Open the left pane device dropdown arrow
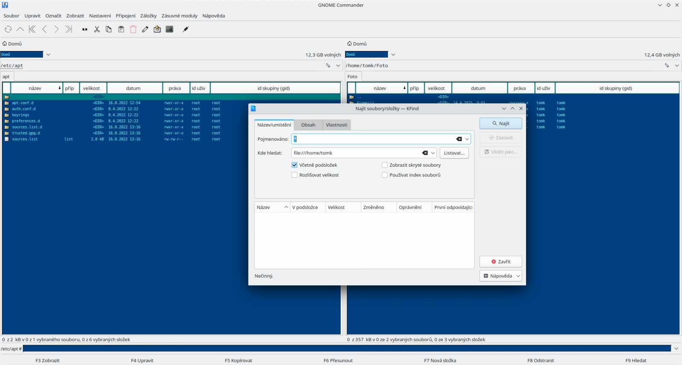The height and width of the screenshot is (365, 682). tap(48, 55)
